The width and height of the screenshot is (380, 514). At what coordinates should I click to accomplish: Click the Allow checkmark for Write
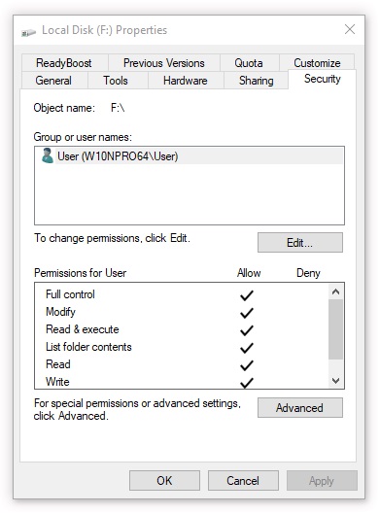point(247,383)
